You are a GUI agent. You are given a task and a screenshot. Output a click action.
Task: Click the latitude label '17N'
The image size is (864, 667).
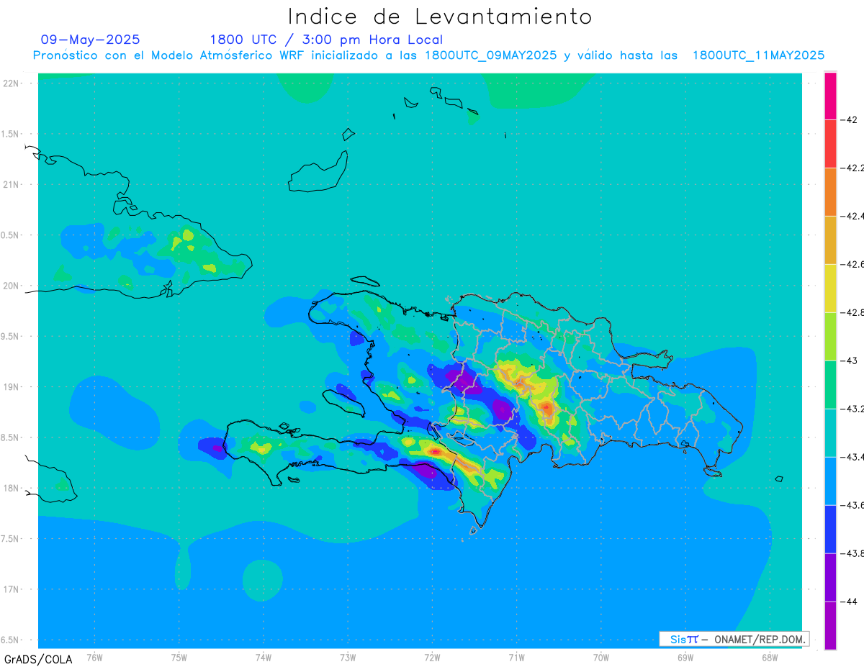coord(12,589)
